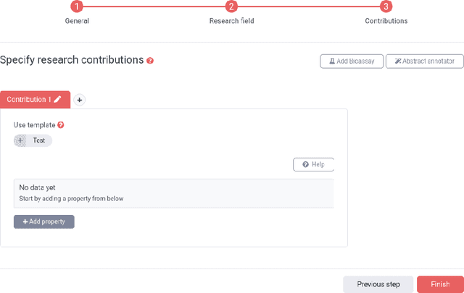The image size is (464, 293).
Task: Open the Help button in contribution panel
Action: [313, 165]
